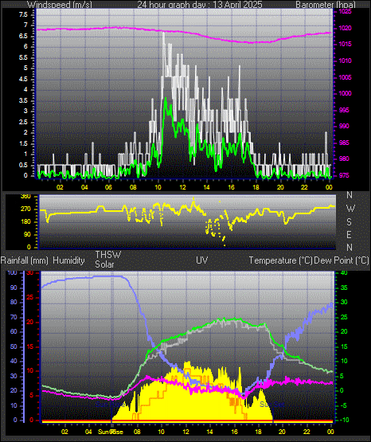The width and height of the screenshot is (371, 442).
Task: Pick the 14 hour label under windspeed chart
Action: pos(206,187)
